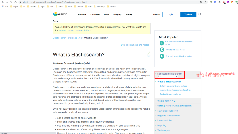Click the Try Free button
Image resolution: width=238 pixels, height=134 pixels.
[188, 14]
